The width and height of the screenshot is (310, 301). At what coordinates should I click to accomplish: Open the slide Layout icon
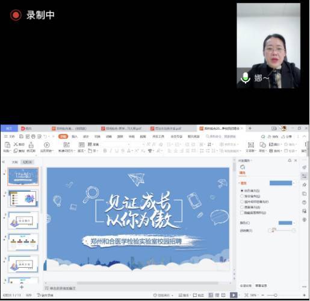pyautogui.click(x=81, y=145)
